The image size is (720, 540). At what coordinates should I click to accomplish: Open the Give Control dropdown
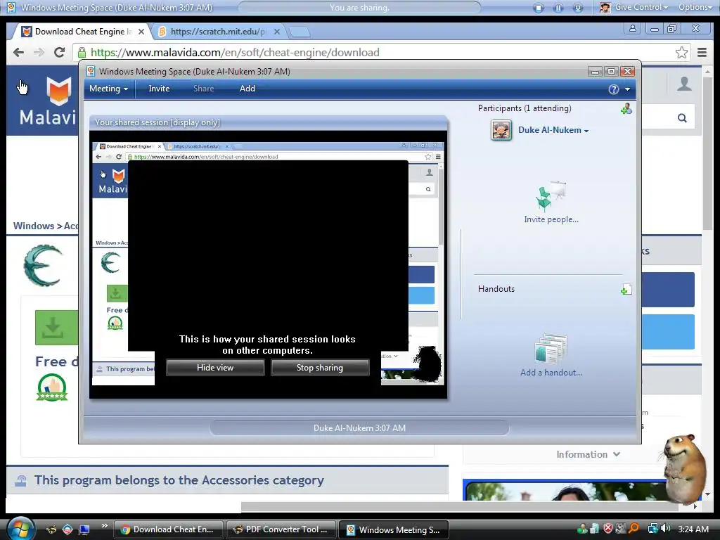641,7
